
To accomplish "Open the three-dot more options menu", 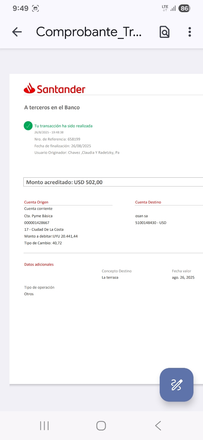I will click(189, 32).
